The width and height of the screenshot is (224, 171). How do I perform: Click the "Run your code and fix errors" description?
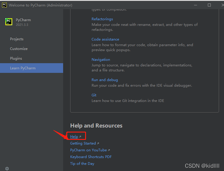142,85
